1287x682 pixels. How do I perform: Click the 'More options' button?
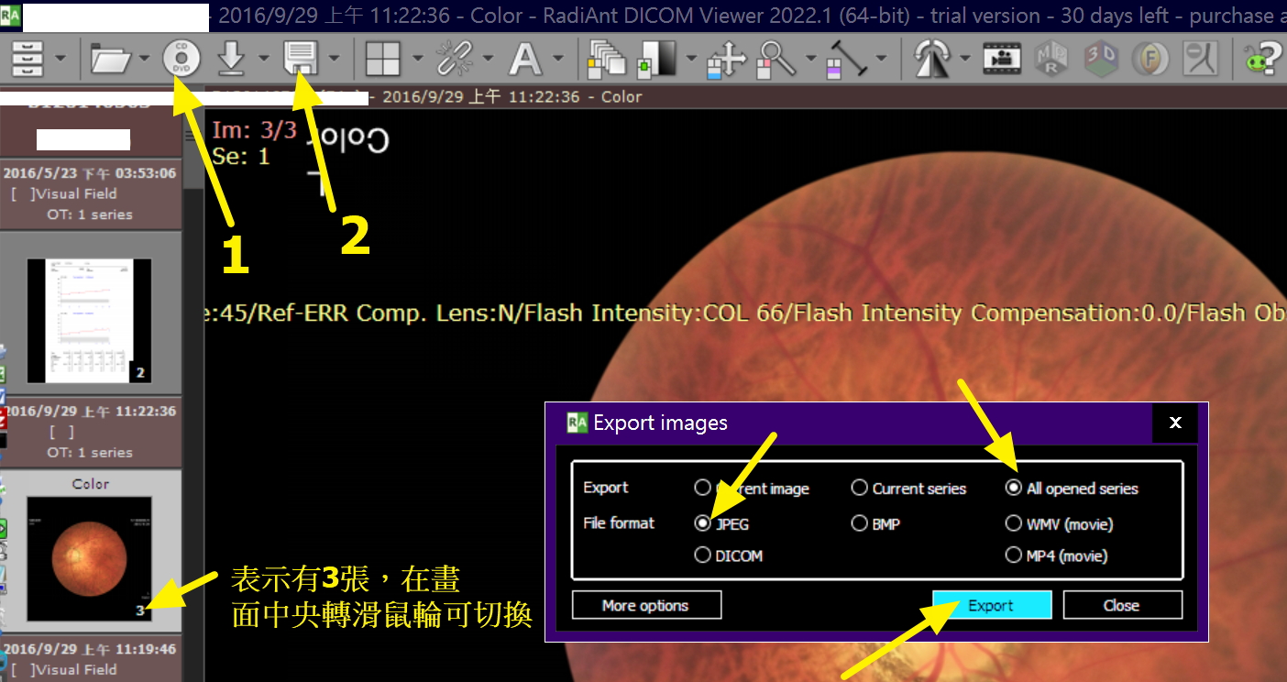click(x=646, y=605)
